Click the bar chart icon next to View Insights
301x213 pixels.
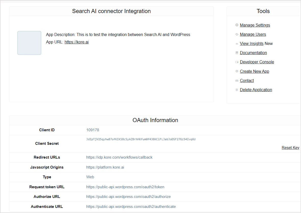[237, 43]
